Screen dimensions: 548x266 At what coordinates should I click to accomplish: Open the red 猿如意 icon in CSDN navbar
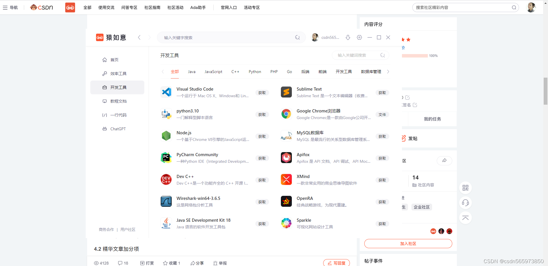point(70,7)
